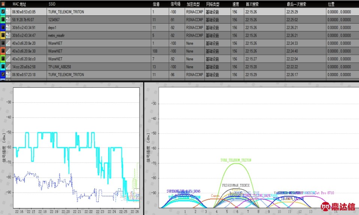Screen dimensions: 359x215
Task: Sort by the 信号强 signal column header
Action: 176,4
